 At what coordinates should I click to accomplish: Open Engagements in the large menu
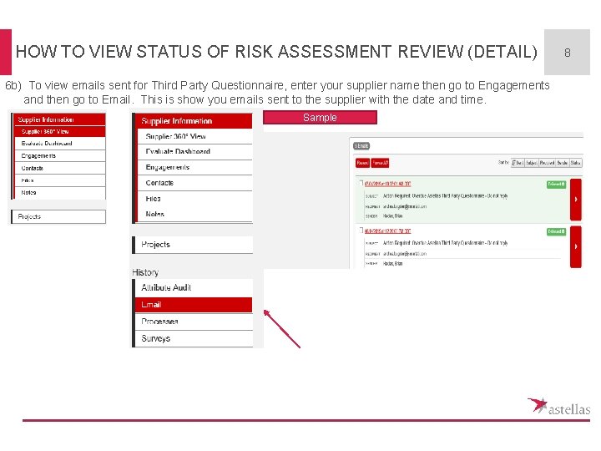194,167
